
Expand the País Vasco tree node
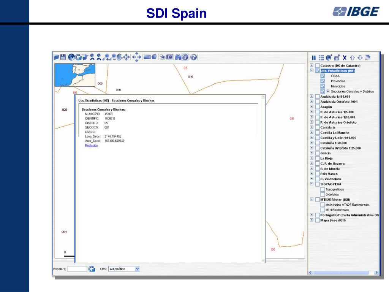pos(312,173)
